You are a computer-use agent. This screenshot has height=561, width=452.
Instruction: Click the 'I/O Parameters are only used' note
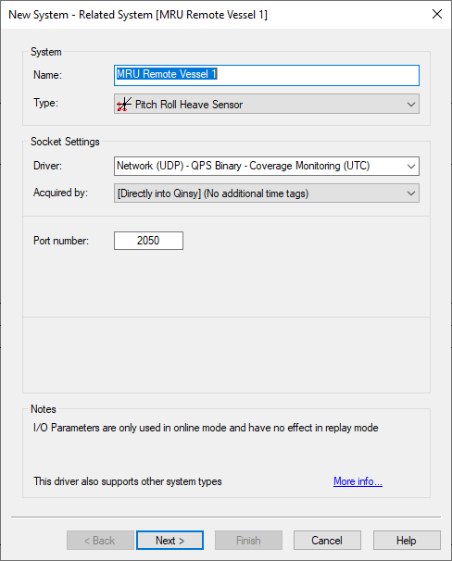(x=206, y=428)
